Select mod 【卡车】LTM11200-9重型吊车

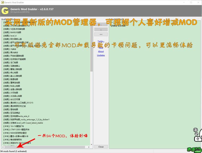click(16, 129)
